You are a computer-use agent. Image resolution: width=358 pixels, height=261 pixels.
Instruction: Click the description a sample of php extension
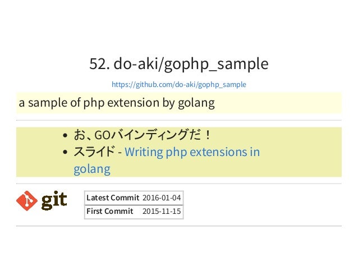coord(117,103)
